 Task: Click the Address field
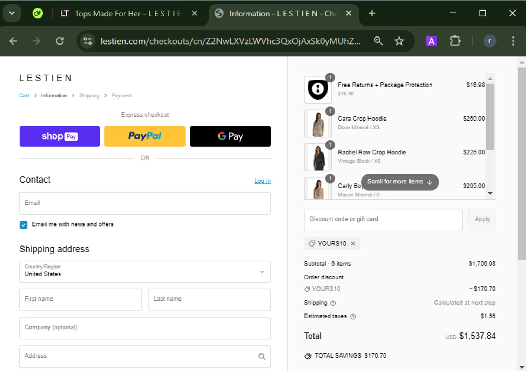pyautogui.click(x=145, y=357)
